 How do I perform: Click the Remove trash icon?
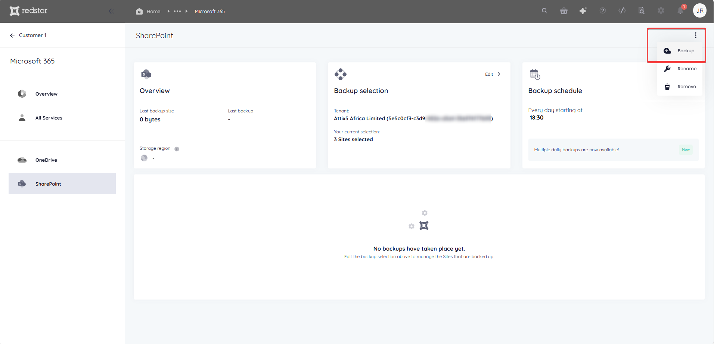click(667, 87)
